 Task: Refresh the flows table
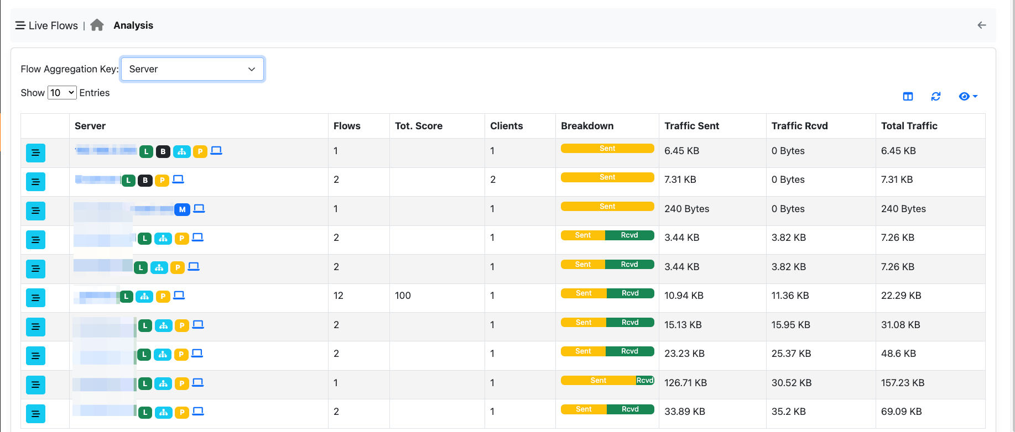coord(936,96)
